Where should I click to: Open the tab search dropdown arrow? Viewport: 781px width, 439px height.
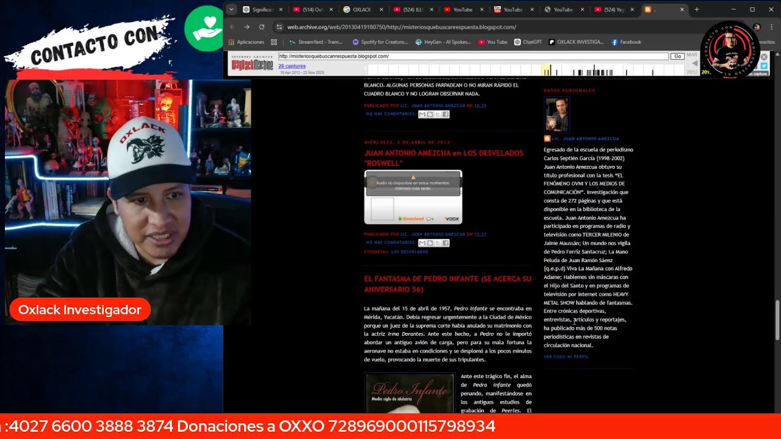tap(231, 10)
